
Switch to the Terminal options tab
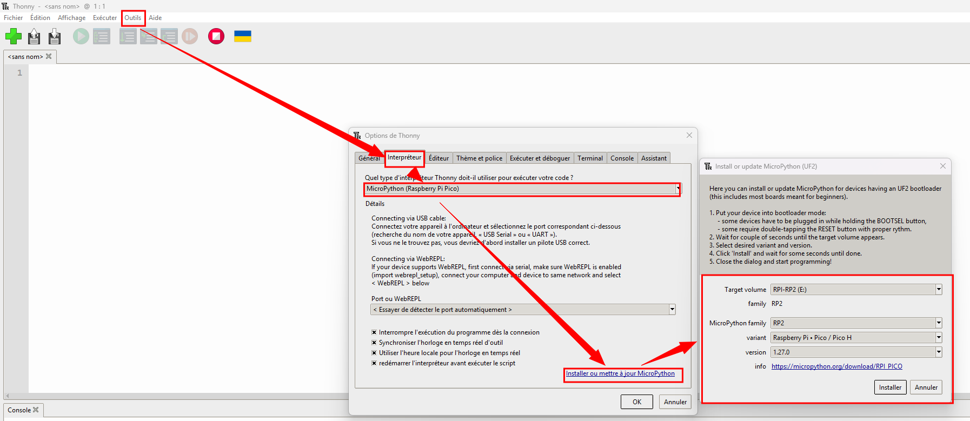(590, 158)
